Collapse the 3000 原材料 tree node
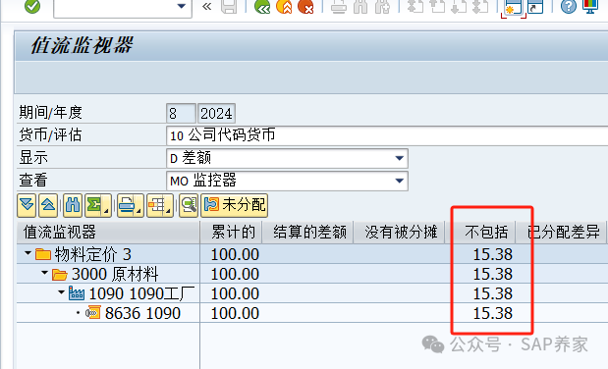608x369 pixels. [44, 273]
